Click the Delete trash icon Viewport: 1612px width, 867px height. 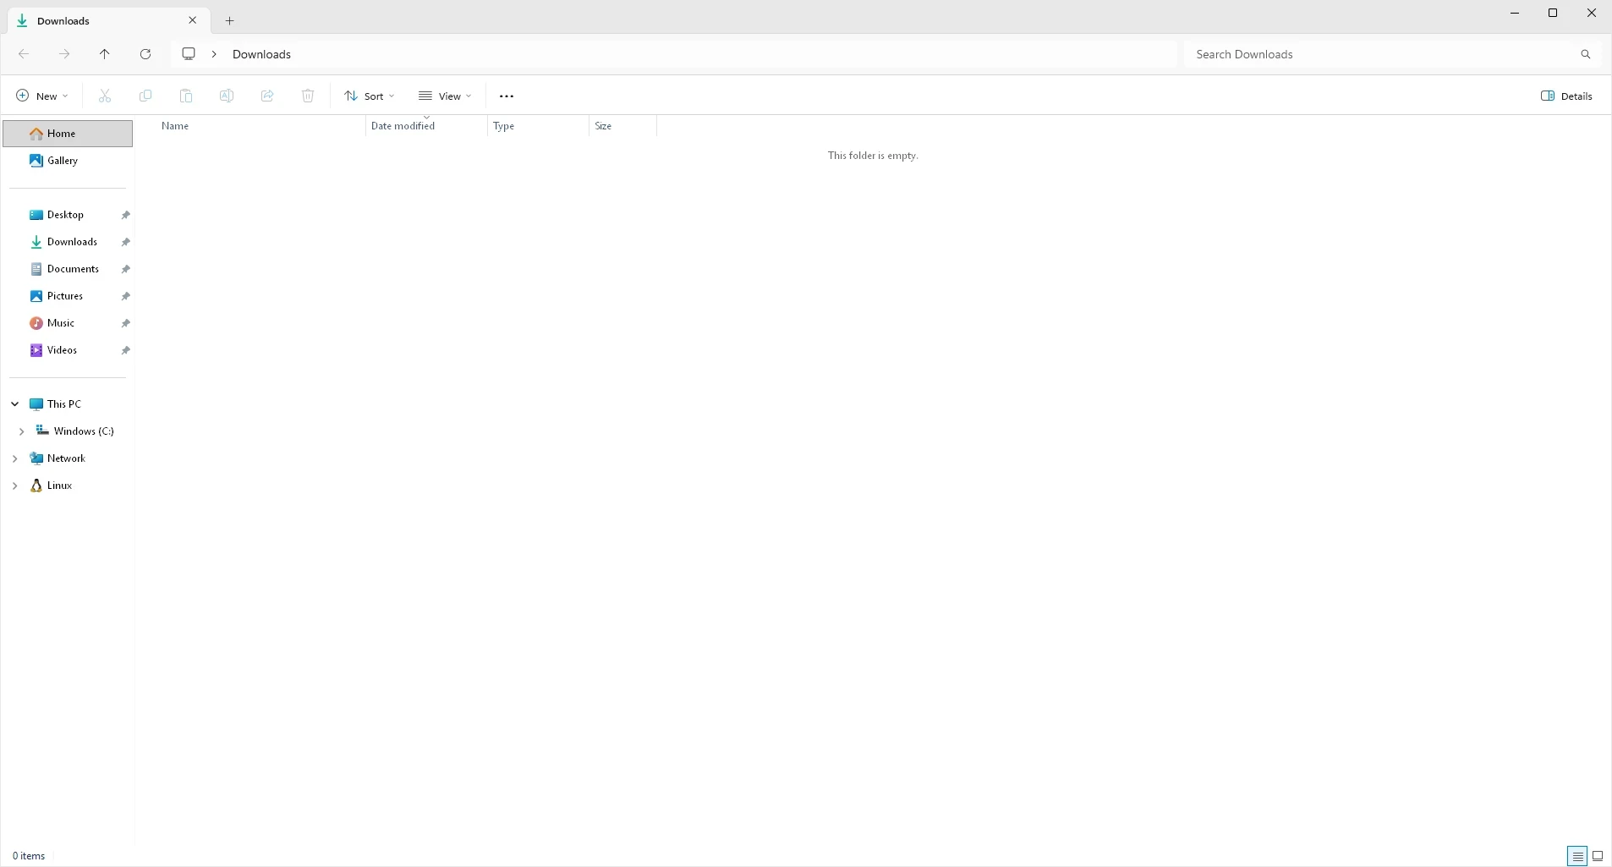point(308,96)
